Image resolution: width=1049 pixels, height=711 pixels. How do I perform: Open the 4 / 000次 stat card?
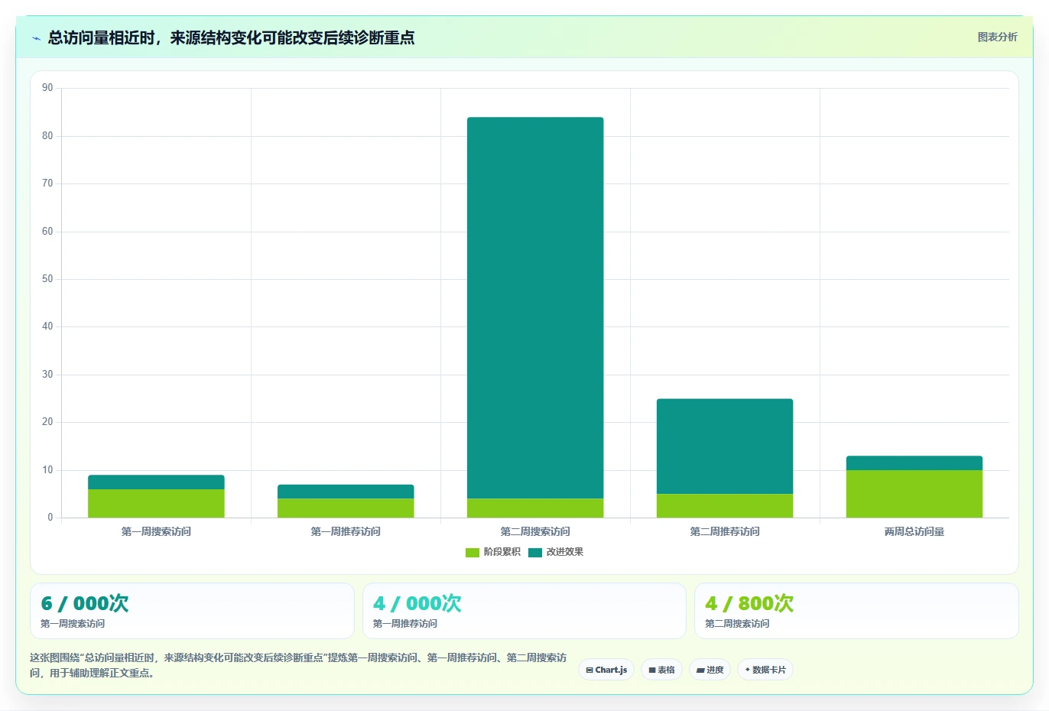coord(524,611)
